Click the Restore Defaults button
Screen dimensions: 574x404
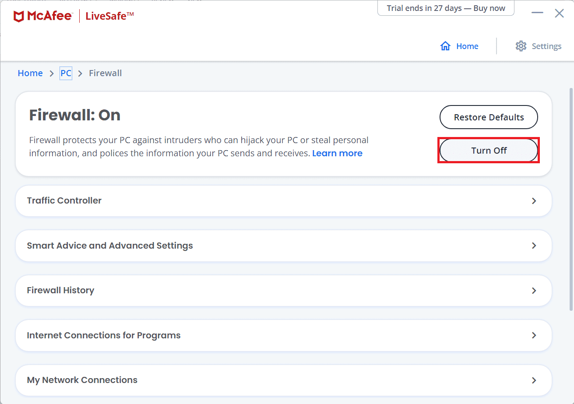point(488,117)
